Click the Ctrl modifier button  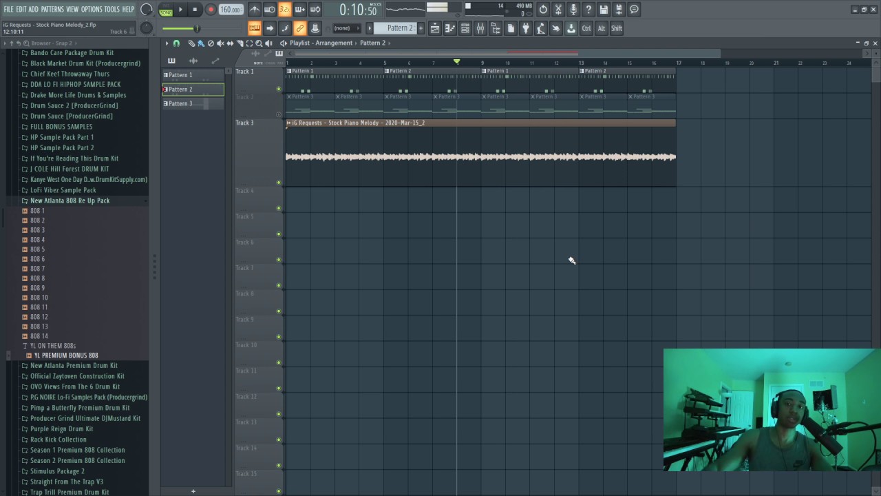(x=586, y=28)
